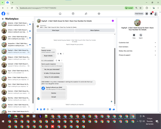Image resolution: width=161 pixels, height=129 pixels.
Task: Send 'Sorry, it's not available.' response
Action: pos(52,77)
